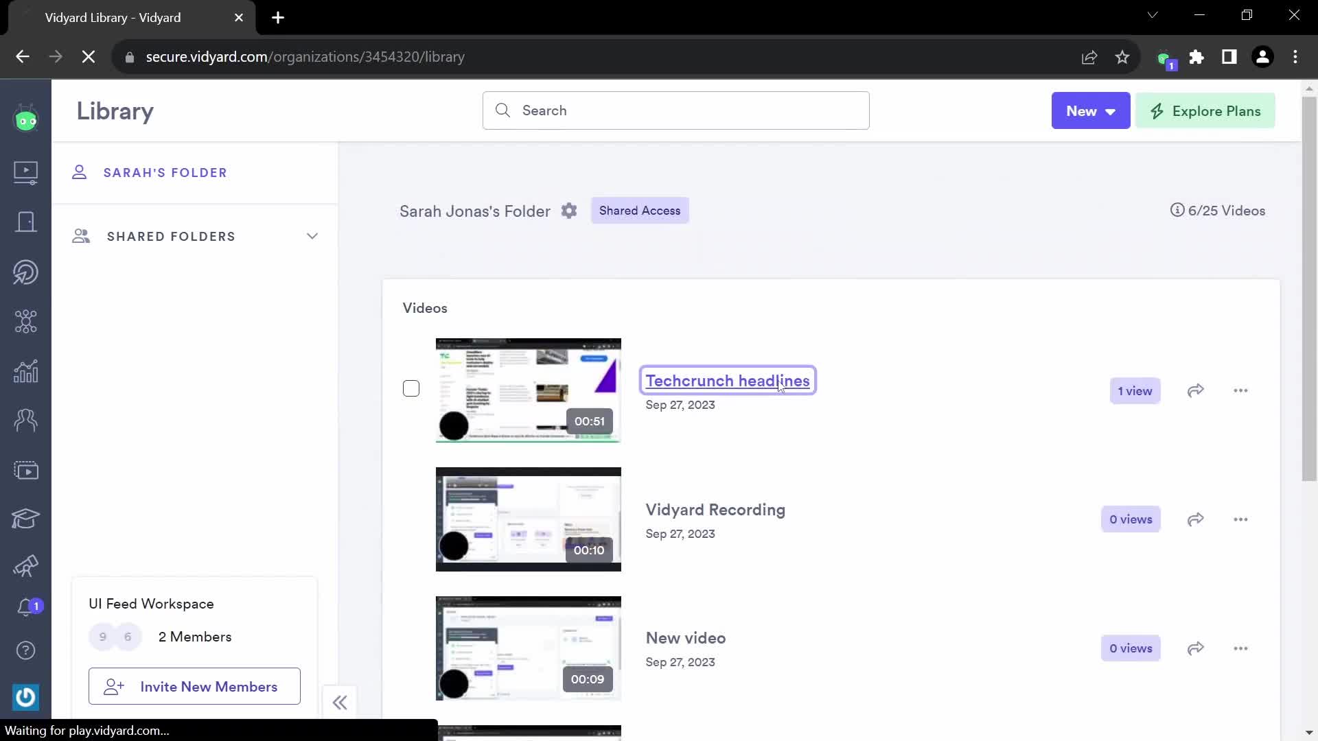This screenshot has height=741, width=1318.
Task: Open Sarah Jonas's Folder settings gear
Action: coord(569,211)
